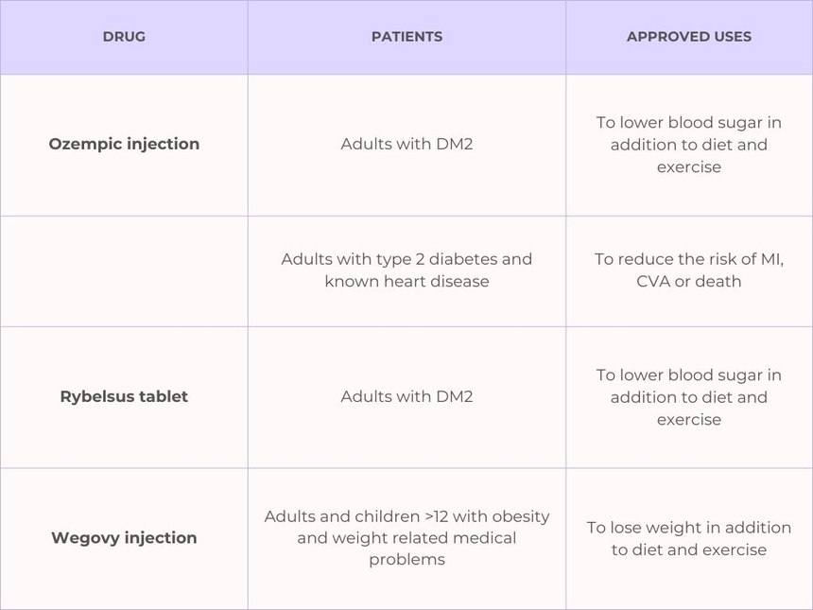813x610 pixels.
Task: Select the Ozempic injection cell
Action: click(x=124, y=144)
